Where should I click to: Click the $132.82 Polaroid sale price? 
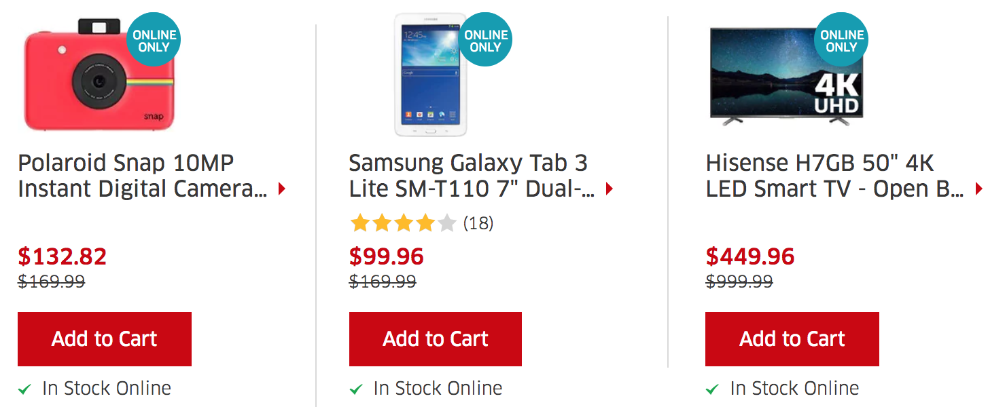[x=63, y=256]
